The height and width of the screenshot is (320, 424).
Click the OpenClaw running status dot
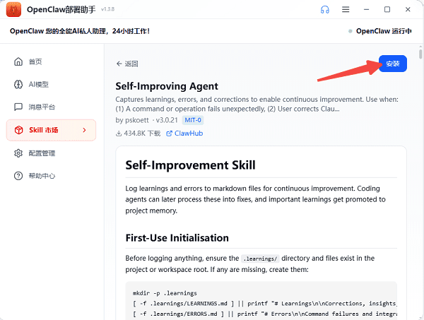point(351,31)
